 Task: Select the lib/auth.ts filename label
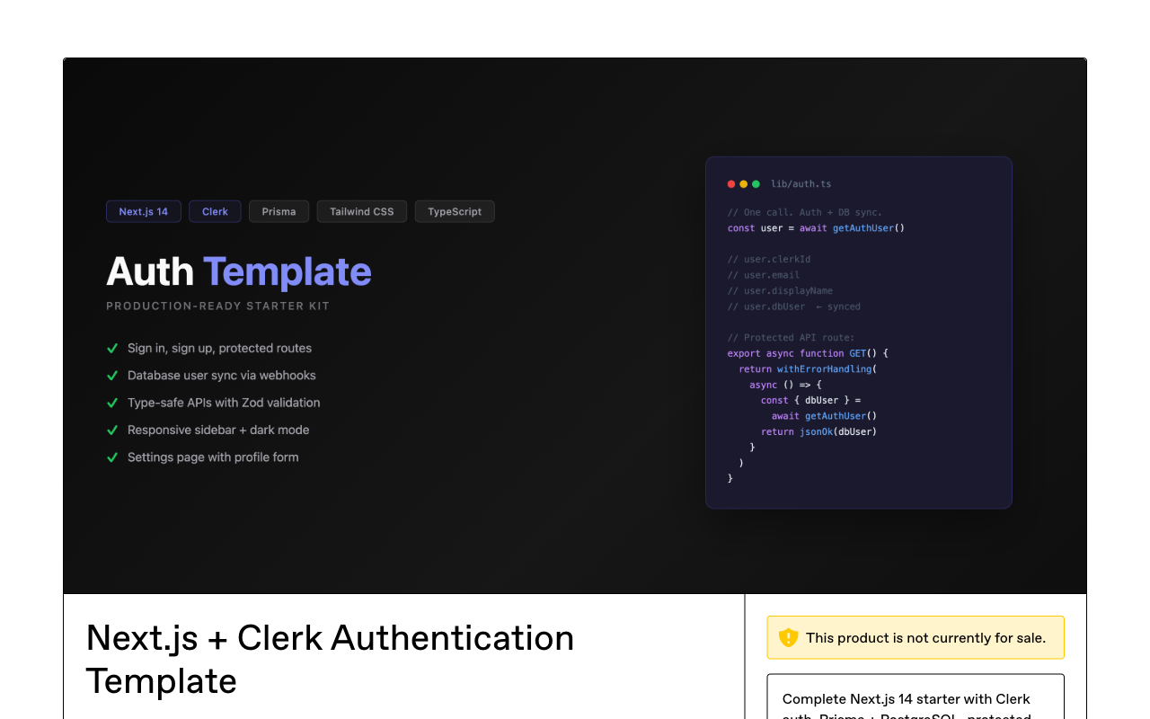(801, 183)
